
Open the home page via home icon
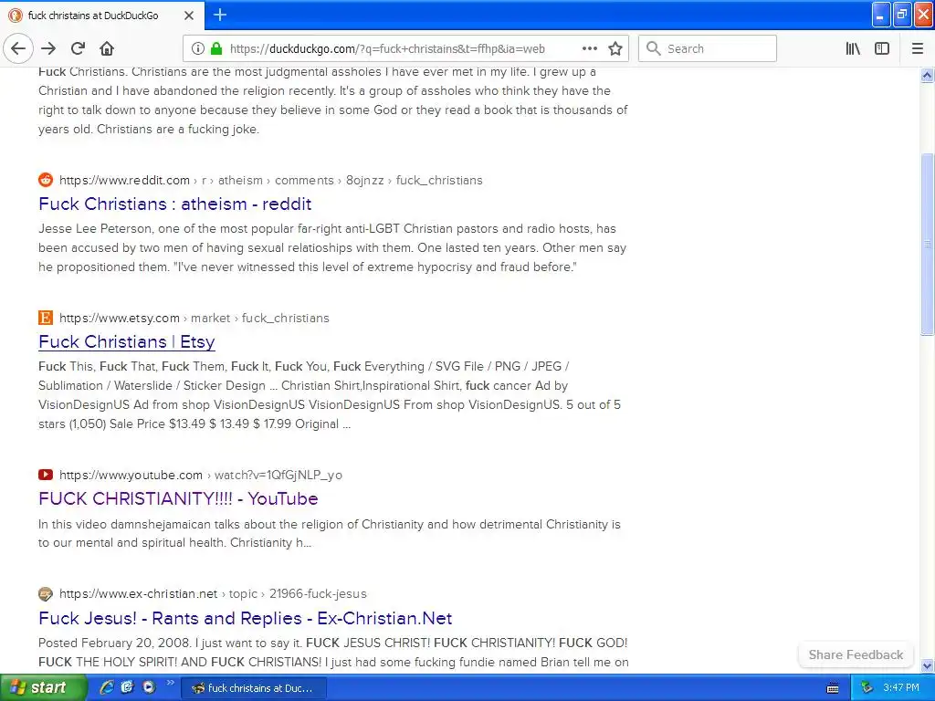(107, 49)
